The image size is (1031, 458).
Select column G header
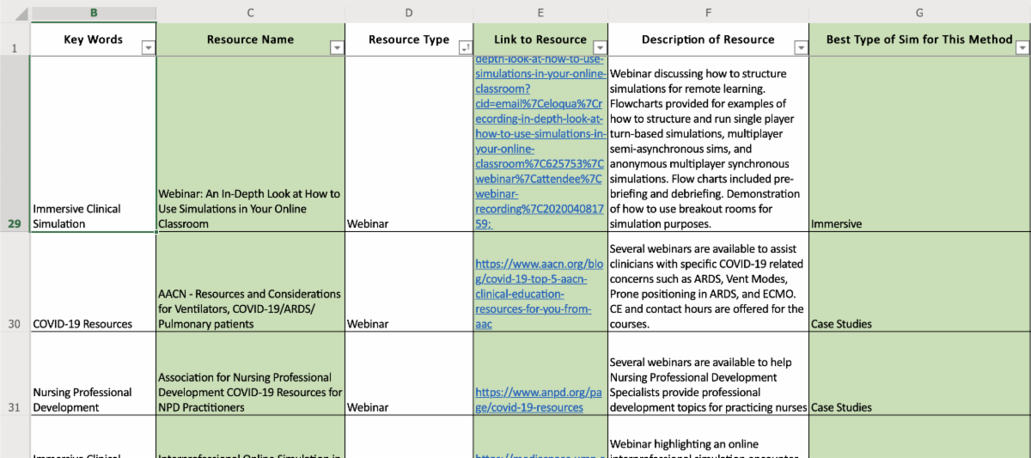[919, 12]
